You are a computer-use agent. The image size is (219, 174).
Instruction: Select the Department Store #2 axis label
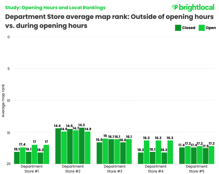point(73,169)
